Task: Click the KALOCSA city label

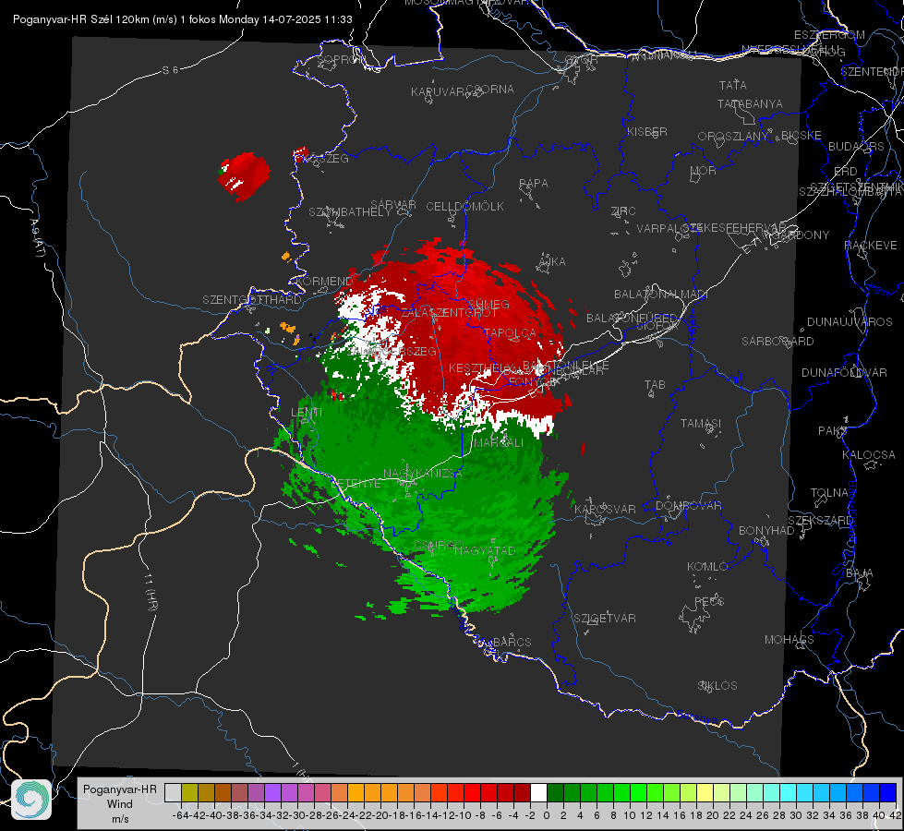Action: (x=869, y=455)
